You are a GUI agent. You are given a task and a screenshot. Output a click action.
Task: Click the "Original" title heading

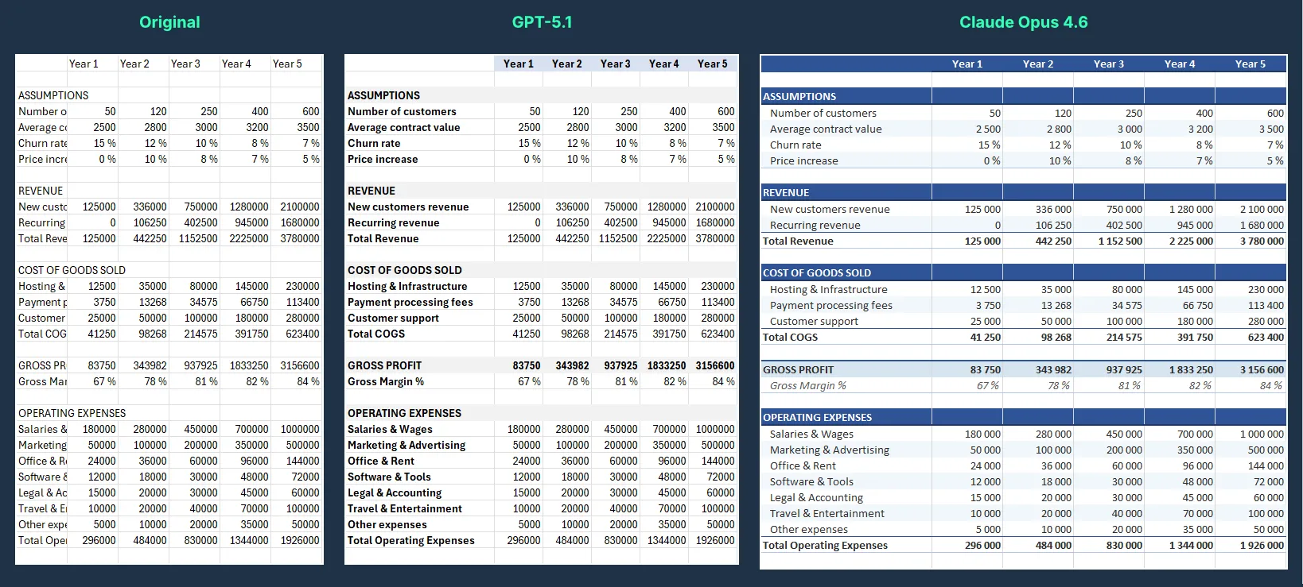[x=169, y=22]
